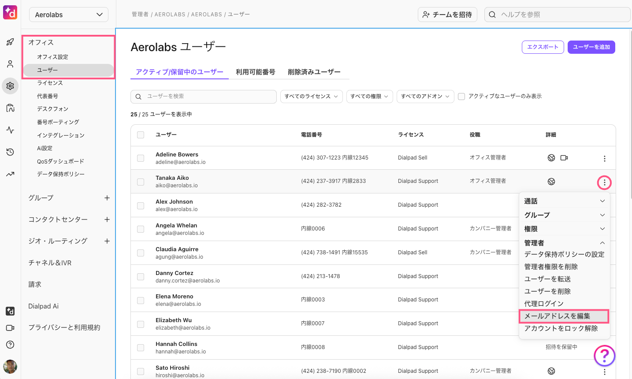Viewport: 632px width, 379px height.
Task: Click the Dialpad logo icon
Action: (x=10, y=12)
